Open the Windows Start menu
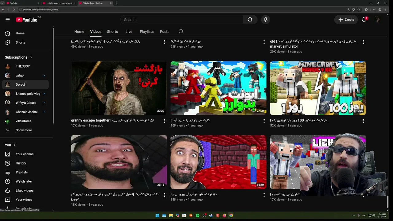393x221 pixels. pos(157,215)
